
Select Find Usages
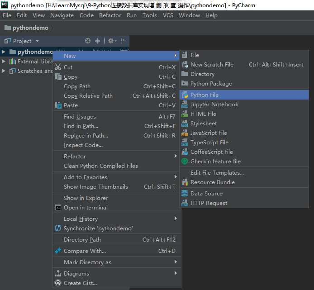(x=117, y=117)
